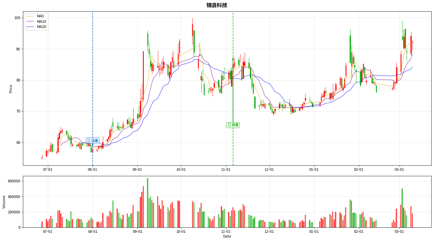This screenshot has height=241, width=434.
Task: Click the tall green volume bar in March
Action: (402, 208)
